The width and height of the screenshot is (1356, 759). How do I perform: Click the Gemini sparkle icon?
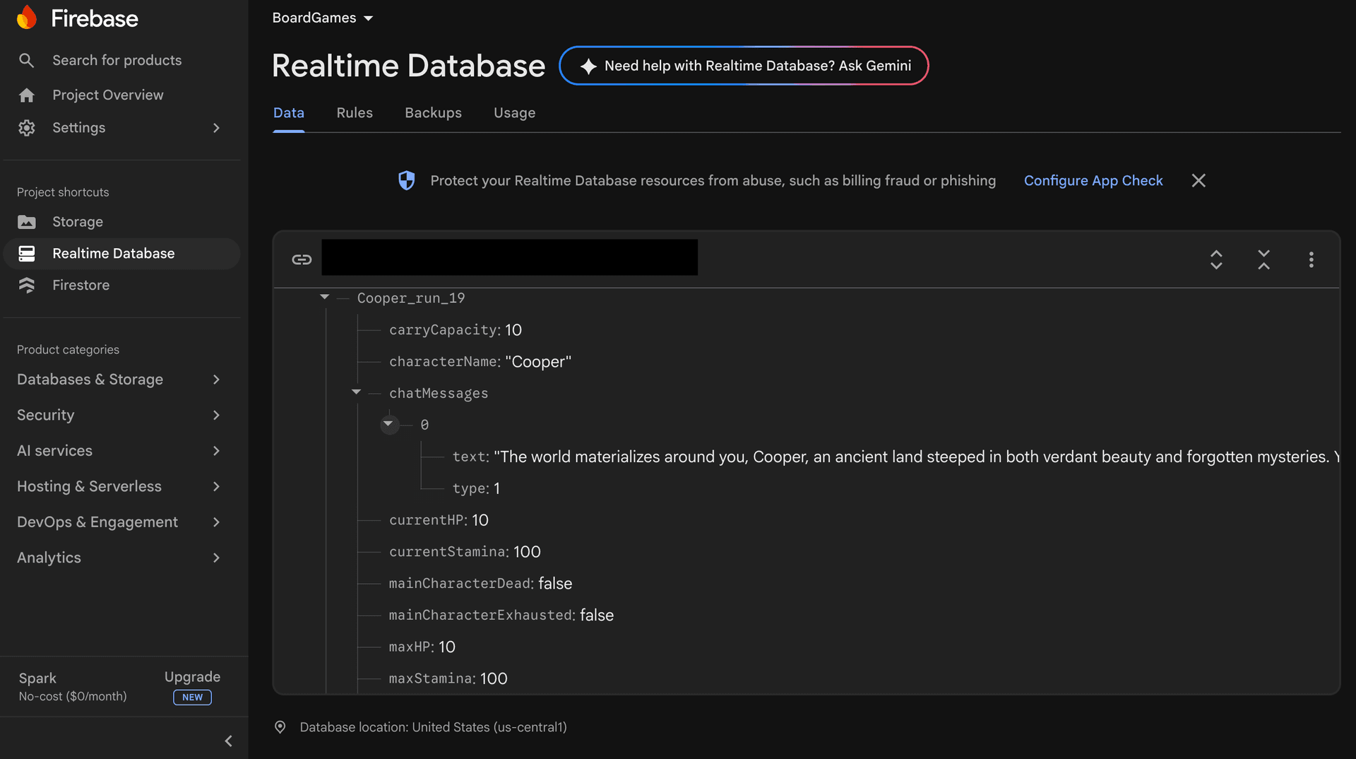[x=588, y=66]
